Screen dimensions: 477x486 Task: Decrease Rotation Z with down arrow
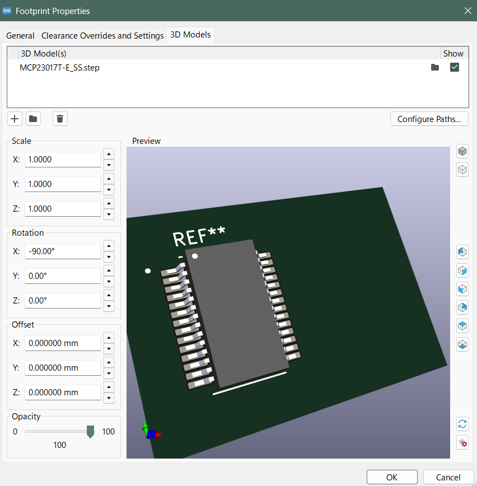109,306
